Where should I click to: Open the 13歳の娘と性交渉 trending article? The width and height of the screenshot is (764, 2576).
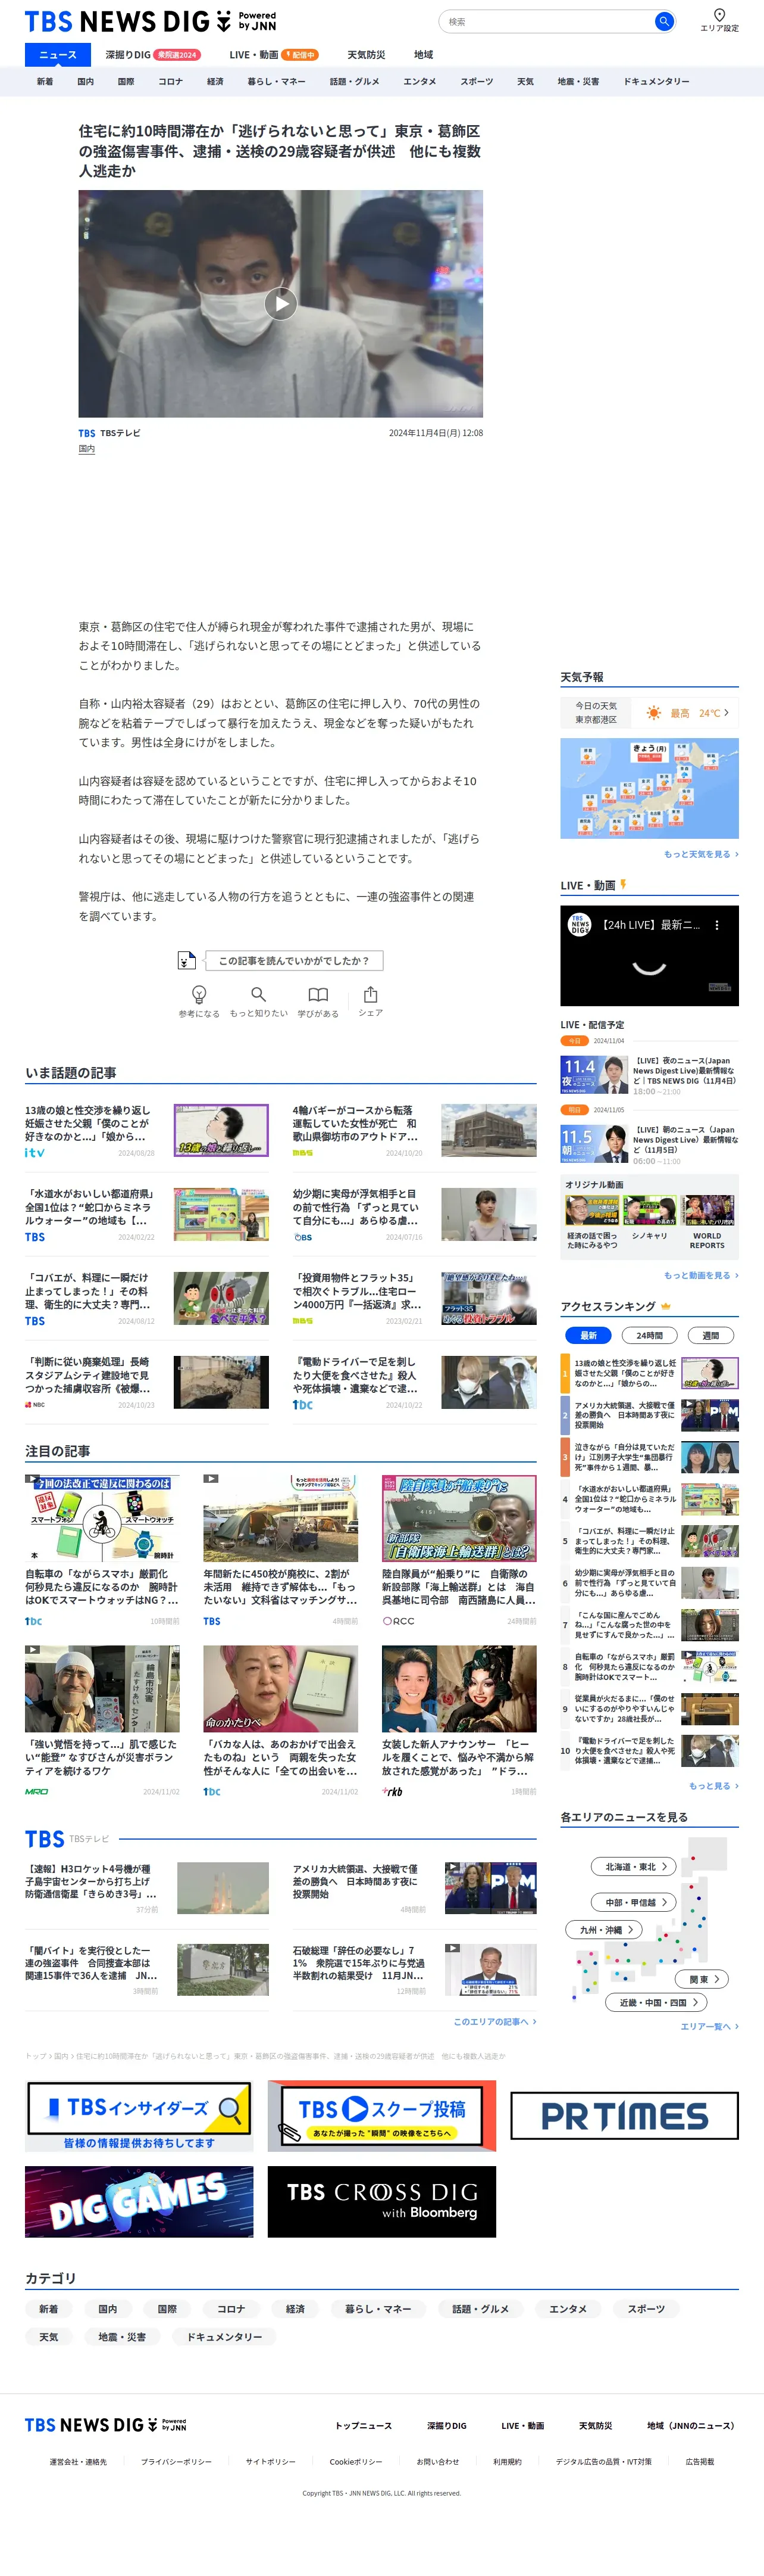[x=147, y=1130]
